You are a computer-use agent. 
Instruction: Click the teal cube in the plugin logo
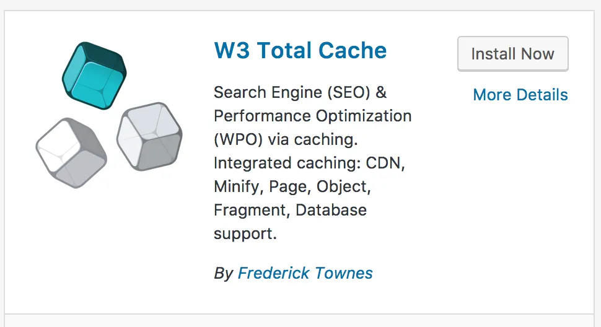click(95, 75)
